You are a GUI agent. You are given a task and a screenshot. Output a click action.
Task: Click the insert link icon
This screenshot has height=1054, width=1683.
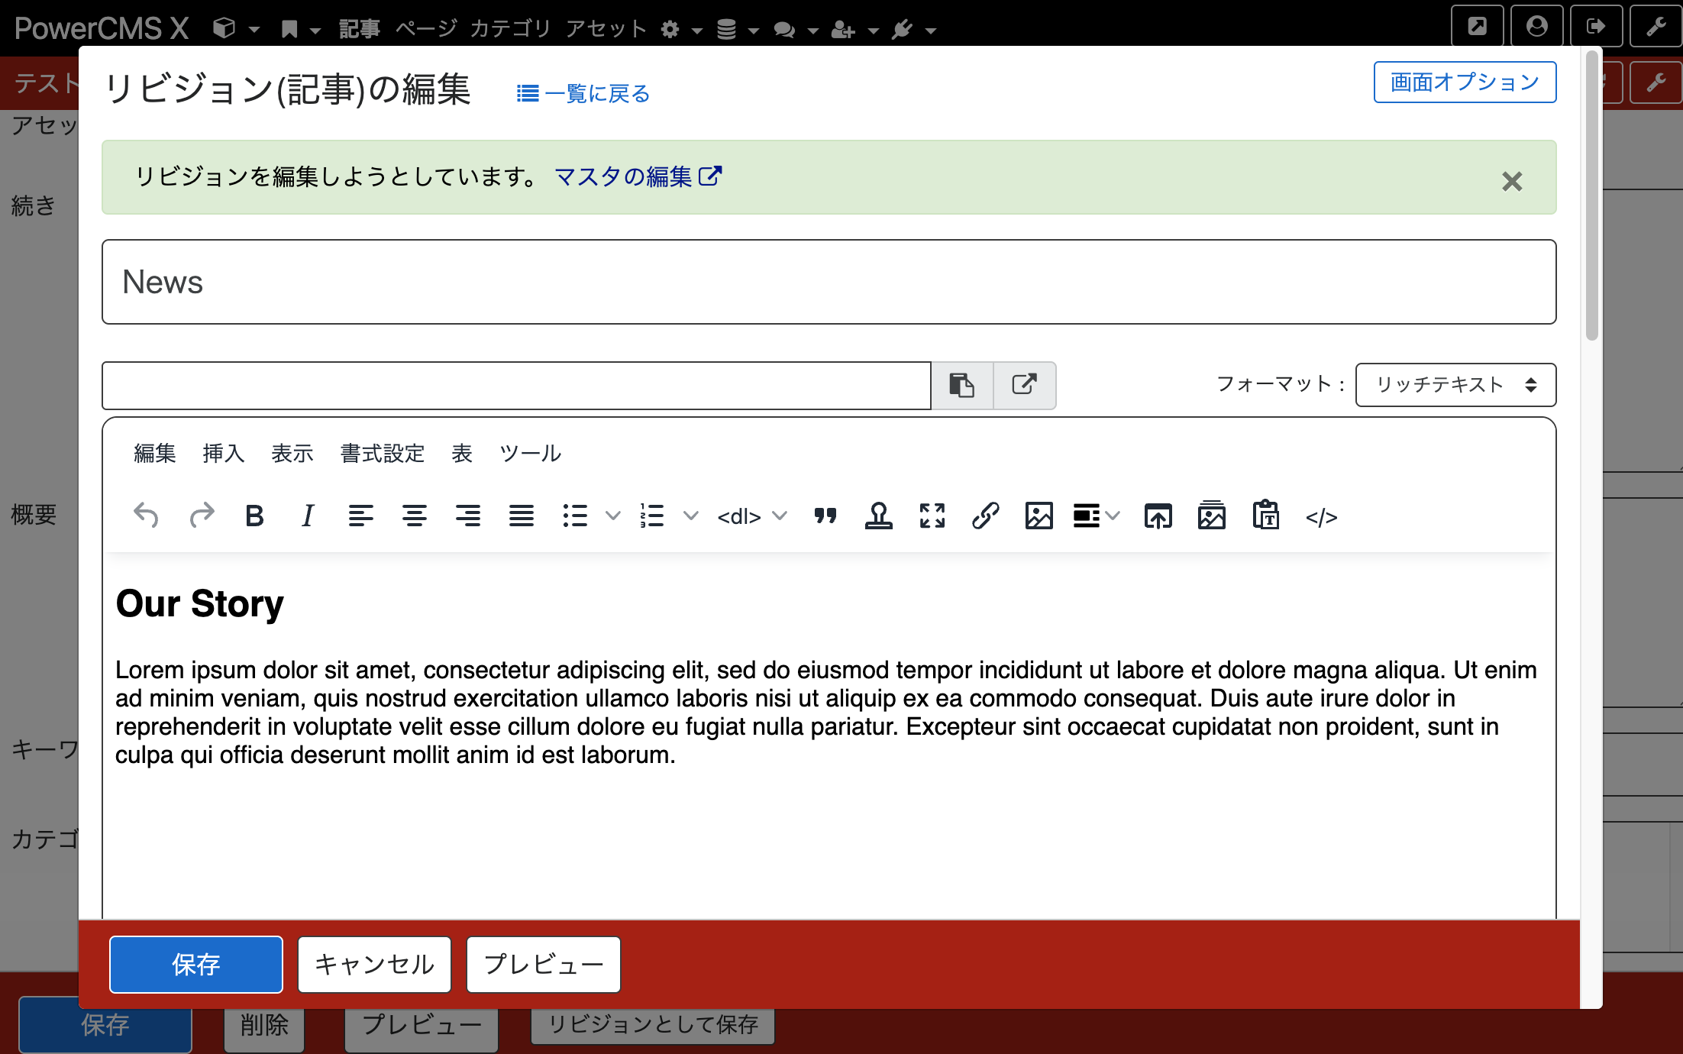pyautogui.click(x=986, y=516)
